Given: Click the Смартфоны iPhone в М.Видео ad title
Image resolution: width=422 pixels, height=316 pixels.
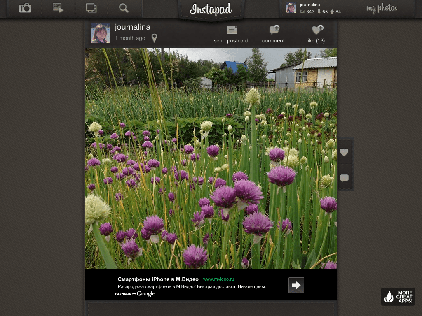Looking at the screenshot, I should tap(158, 279).
